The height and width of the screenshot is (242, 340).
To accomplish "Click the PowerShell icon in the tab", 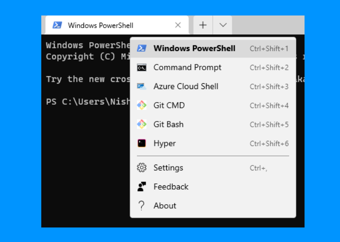I will point(57,25).
